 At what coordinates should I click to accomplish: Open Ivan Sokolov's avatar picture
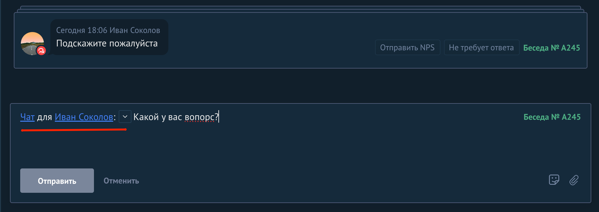tap(32, 43)
